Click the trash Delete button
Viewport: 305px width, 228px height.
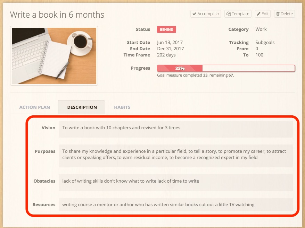tap(284, 14)
